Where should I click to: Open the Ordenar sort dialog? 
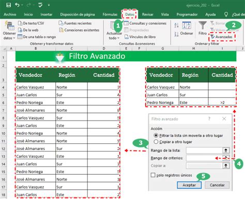[187, 28]
